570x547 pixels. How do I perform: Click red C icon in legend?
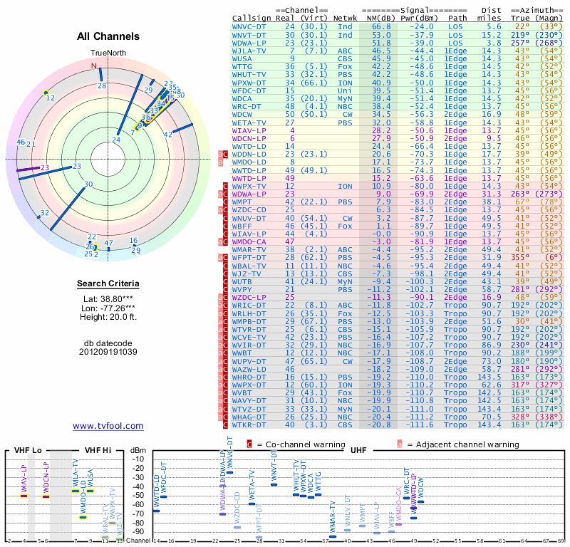(x=249, y=444)
